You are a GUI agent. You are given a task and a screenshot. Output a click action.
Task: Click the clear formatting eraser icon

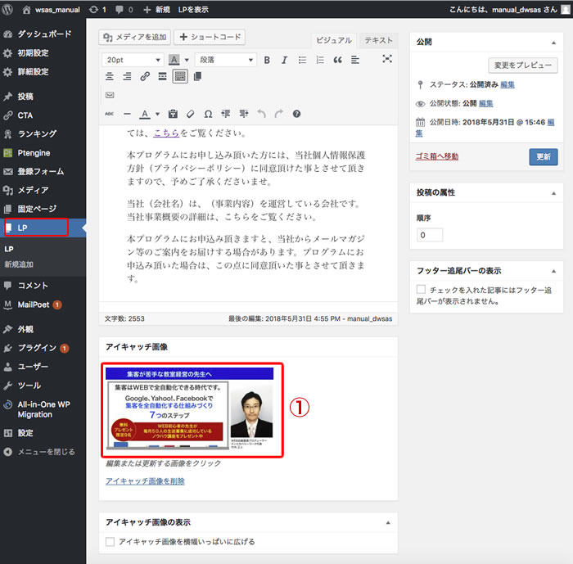tap(190, 114)
